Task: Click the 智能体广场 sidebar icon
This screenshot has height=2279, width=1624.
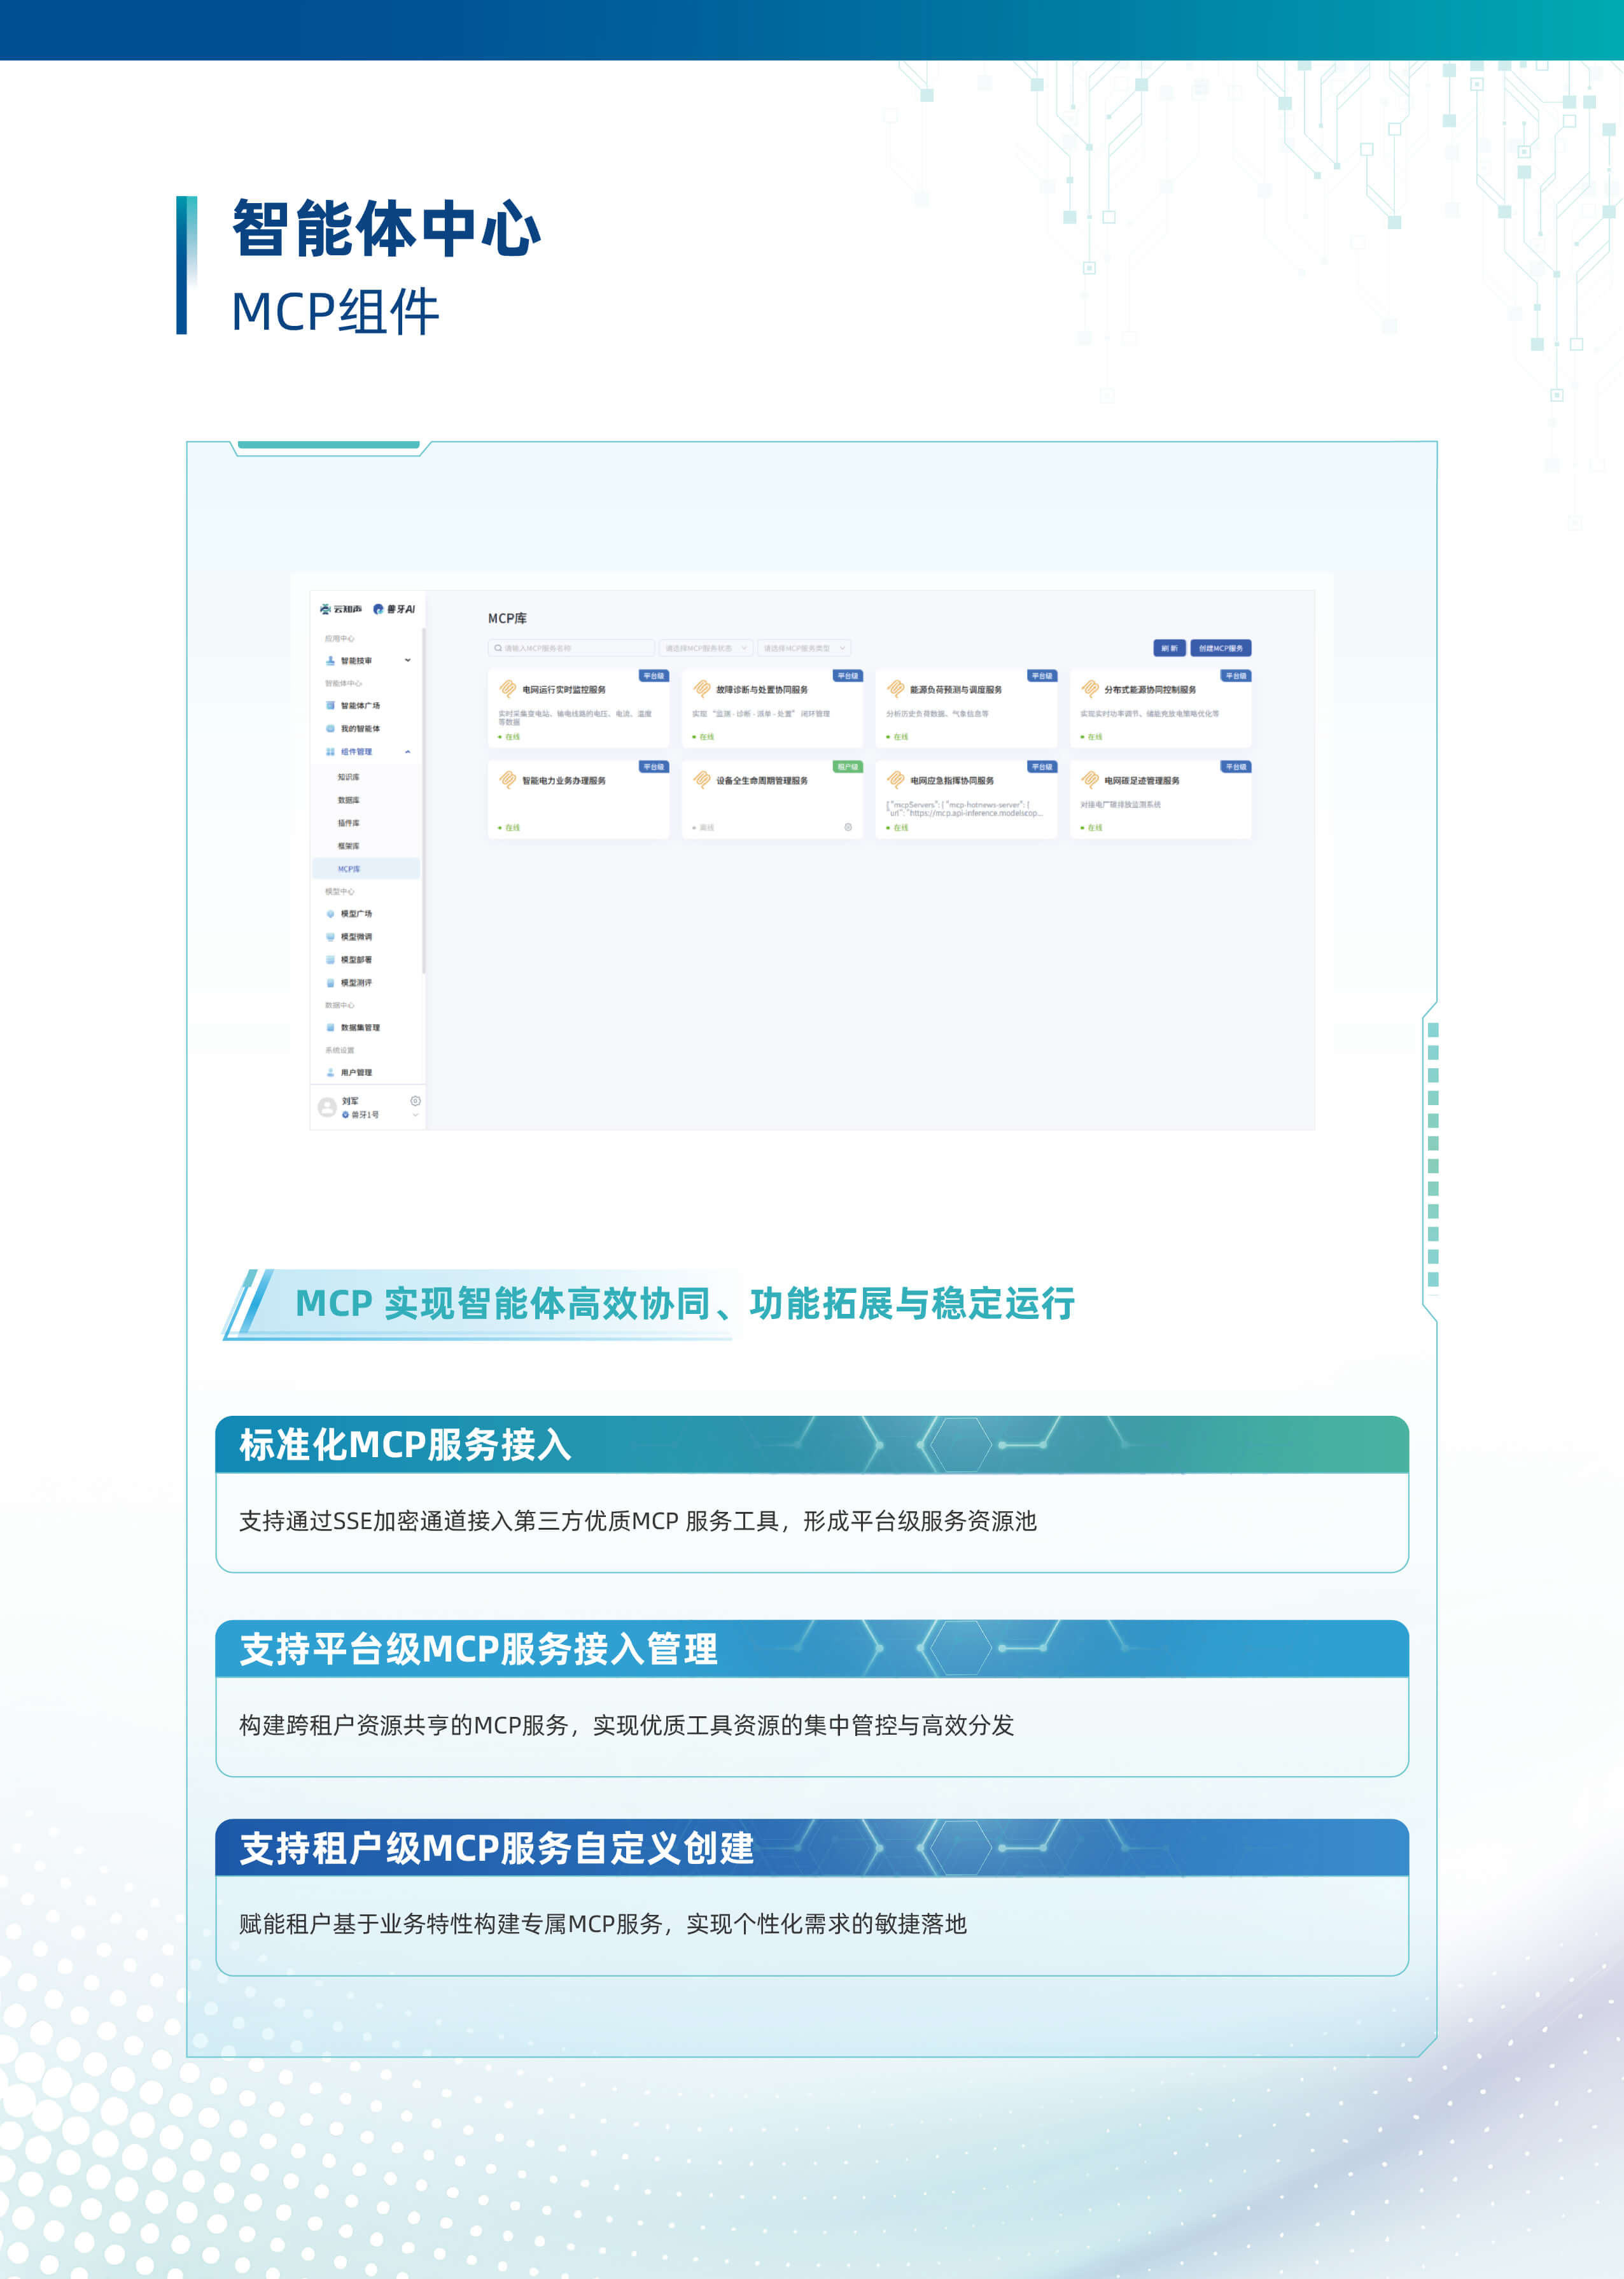Action: (330, 705)
